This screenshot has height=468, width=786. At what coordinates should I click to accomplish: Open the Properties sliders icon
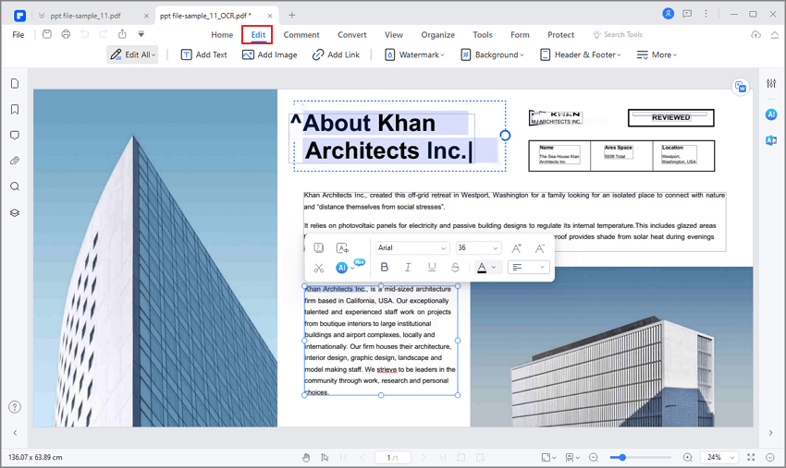pos(771,83)
